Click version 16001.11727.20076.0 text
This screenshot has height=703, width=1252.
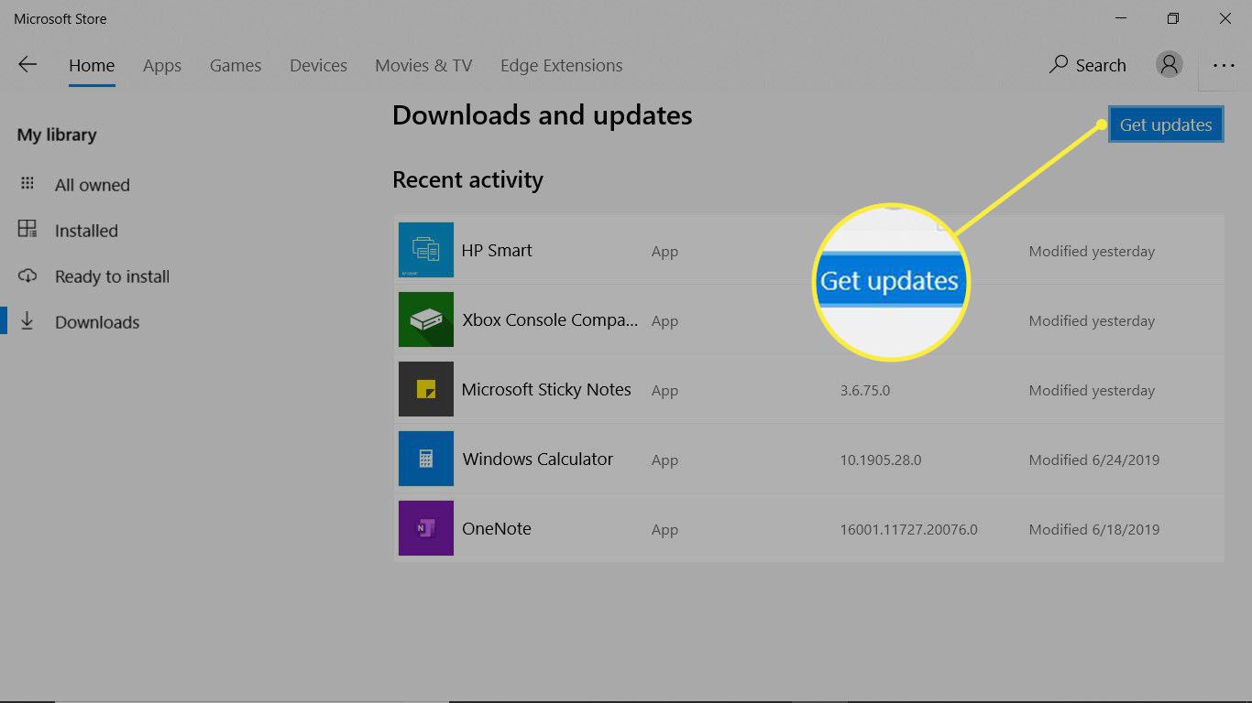pos(909,530)
